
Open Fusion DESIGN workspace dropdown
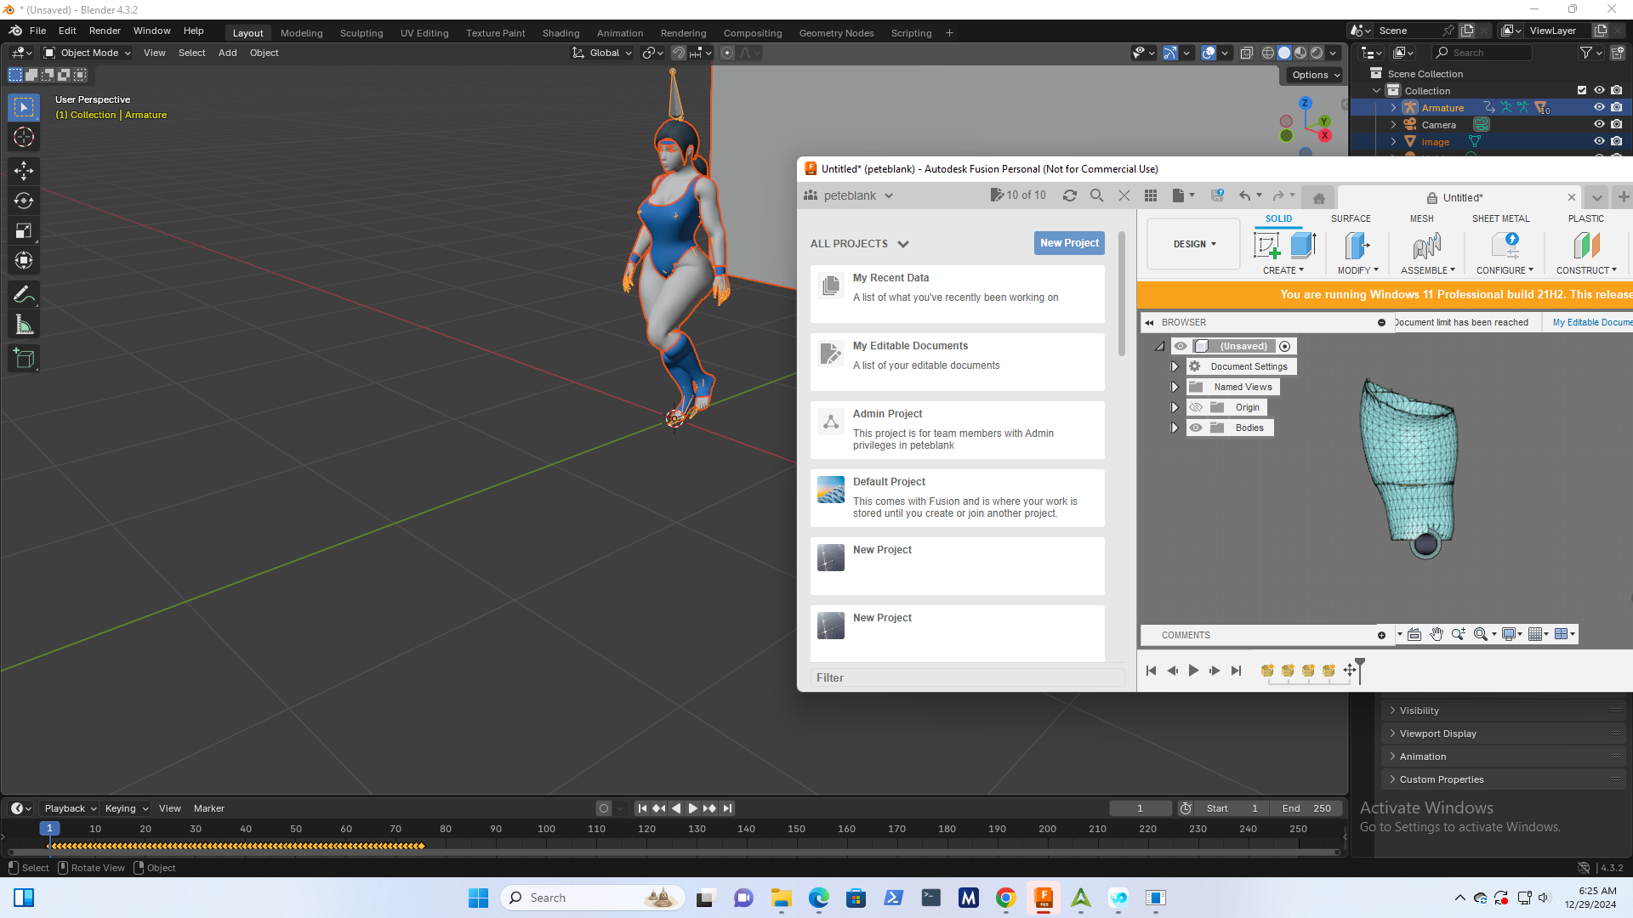pos(1194,244)
